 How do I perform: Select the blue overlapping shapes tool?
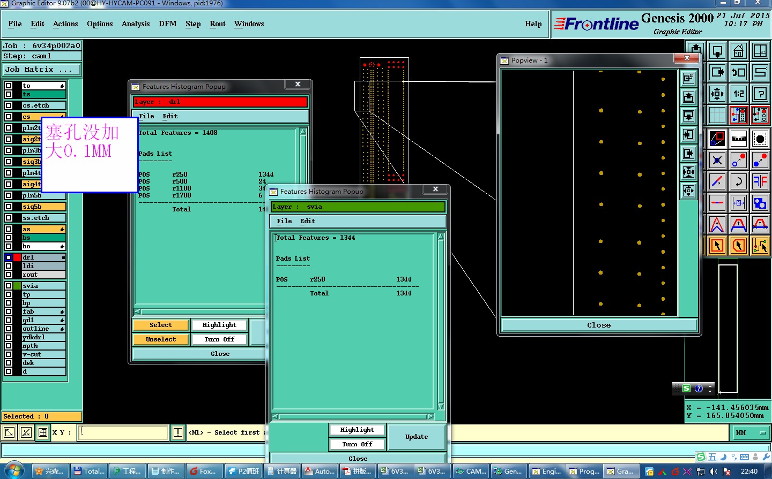click(760, 203)
